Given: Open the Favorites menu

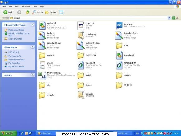Looking at the screenshot, I should coord(26,7).
